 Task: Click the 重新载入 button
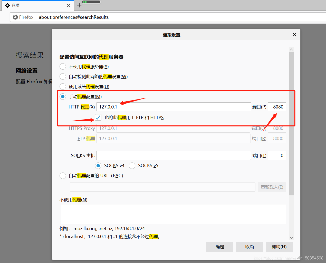[x=272, y=187]
